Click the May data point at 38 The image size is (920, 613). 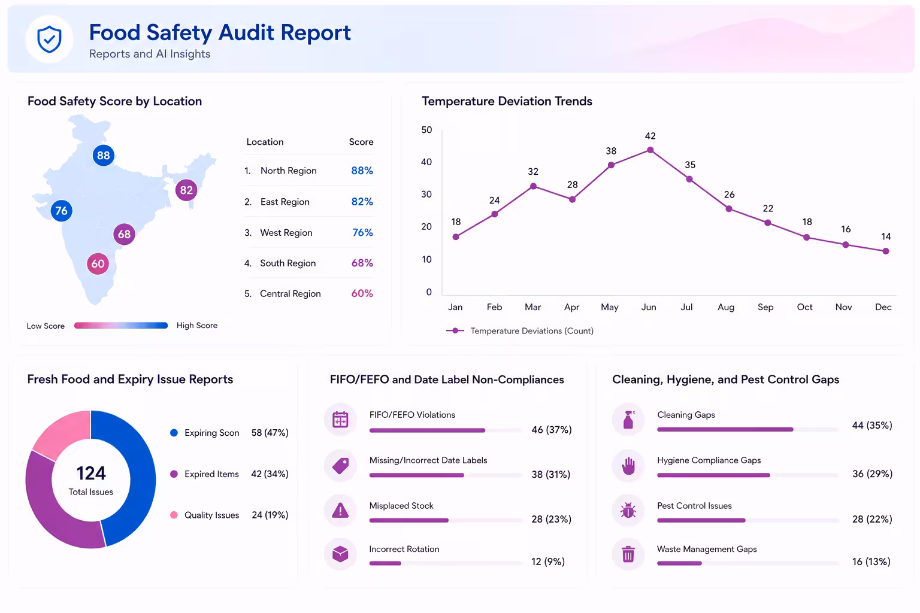coord(611,165)
